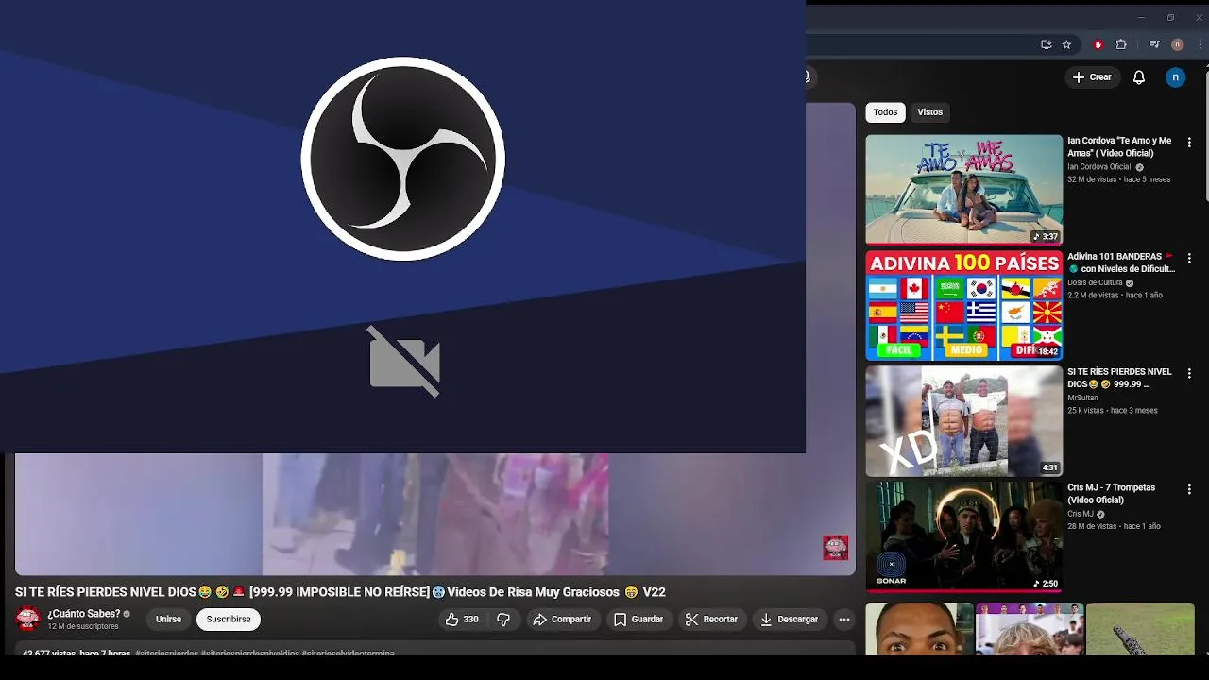Open options for the MrSultan video
The image size is (1209, 680).
coord(1189,374)
